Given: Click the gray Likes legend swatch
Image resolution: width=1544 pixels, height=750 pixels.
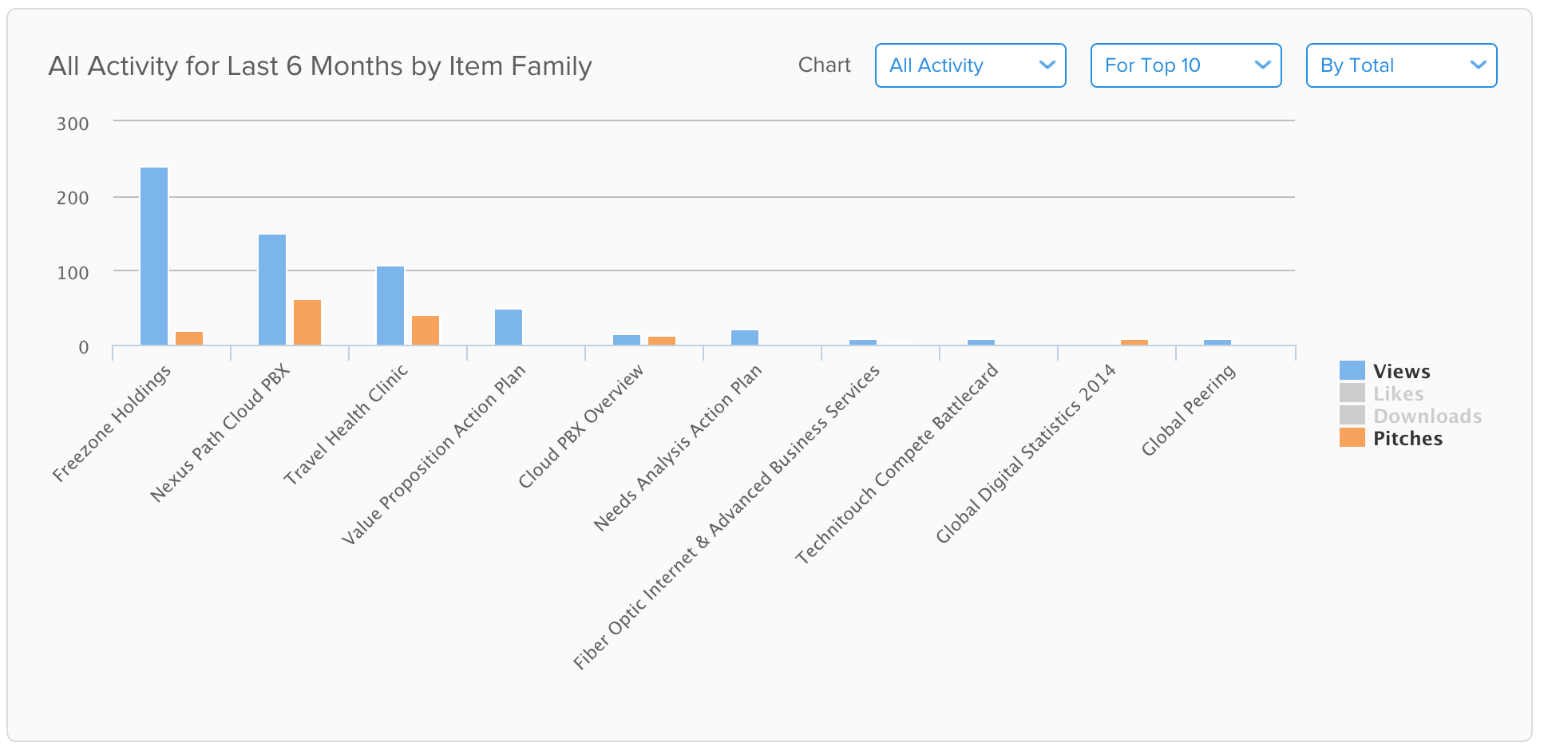Looking at the screenshot, I should 1352,393.
